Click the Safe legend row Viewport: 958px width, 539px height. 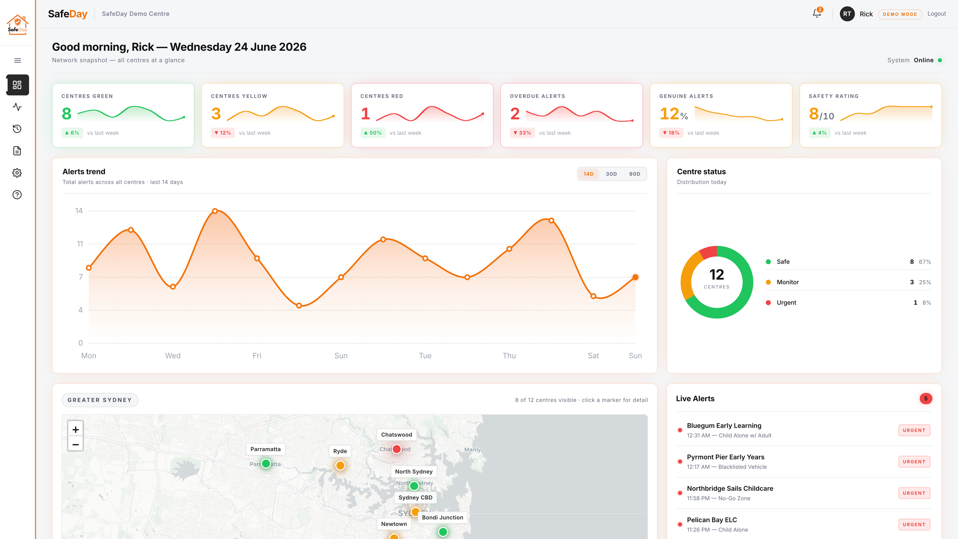[848, 262]
